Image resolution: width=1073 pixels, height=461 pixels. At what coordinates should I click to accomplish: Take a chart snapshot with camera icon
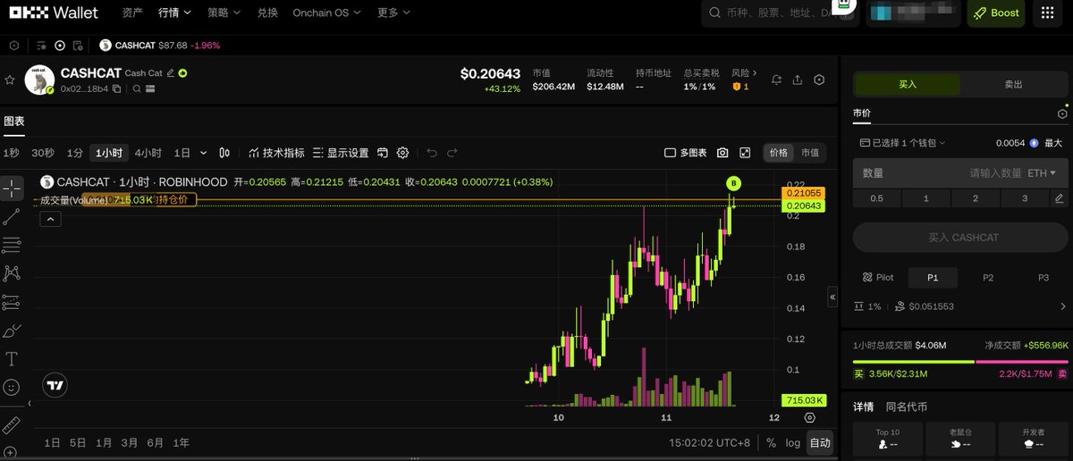(722, 153)
